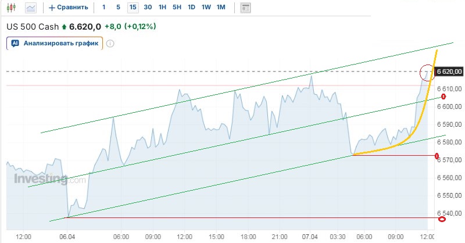Set chart to 1W timeframe
Viewport: 465px width, 243px height.
tap(206, 8)
